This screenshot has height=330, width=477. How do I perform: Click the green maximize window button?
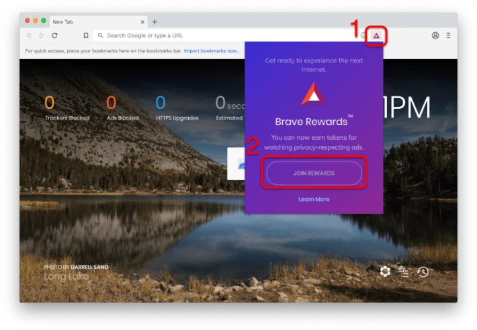44,21
